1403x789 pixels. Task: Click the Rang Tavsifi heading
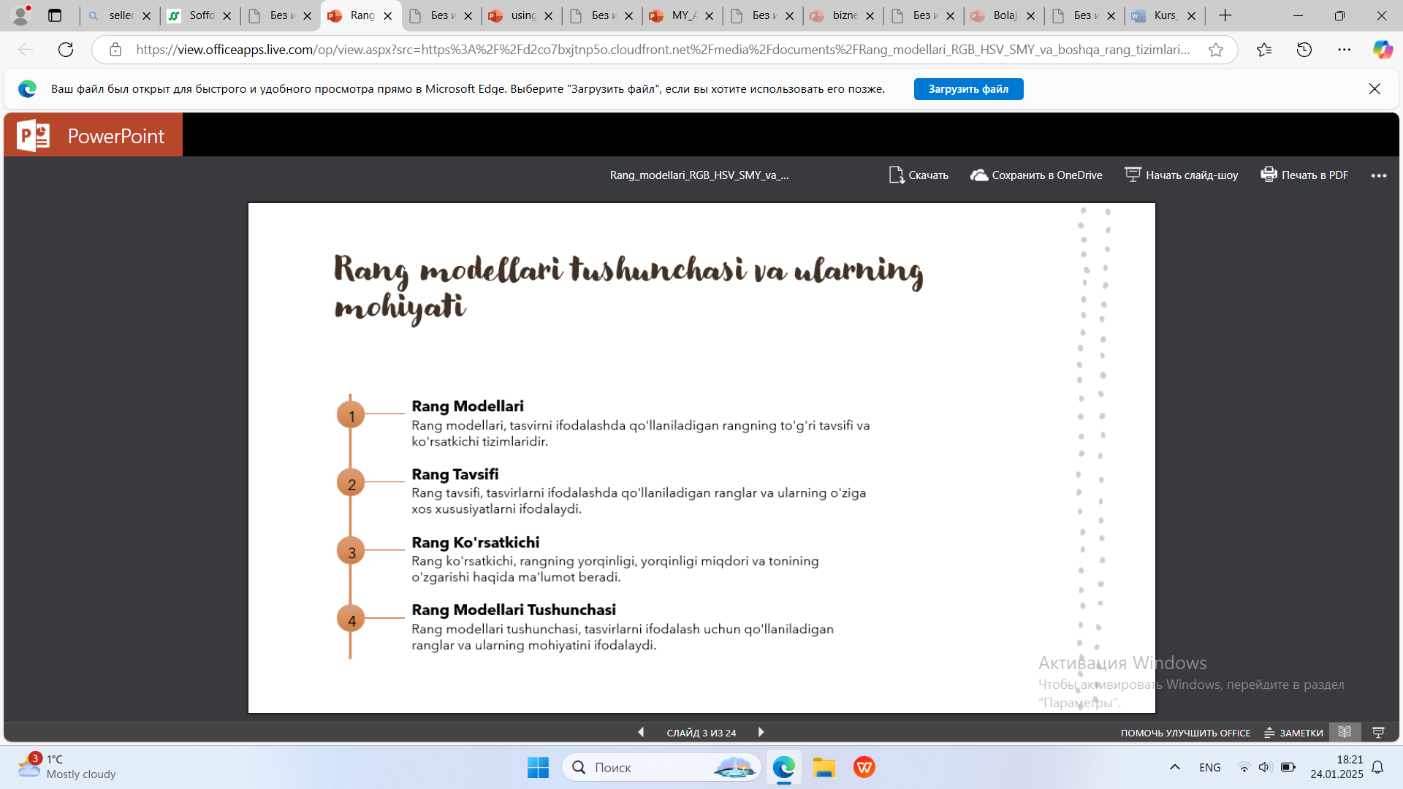[455, 474]
